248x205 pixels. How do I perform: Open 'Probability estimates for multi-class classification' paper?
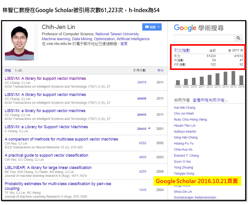(x=58, y=186)
